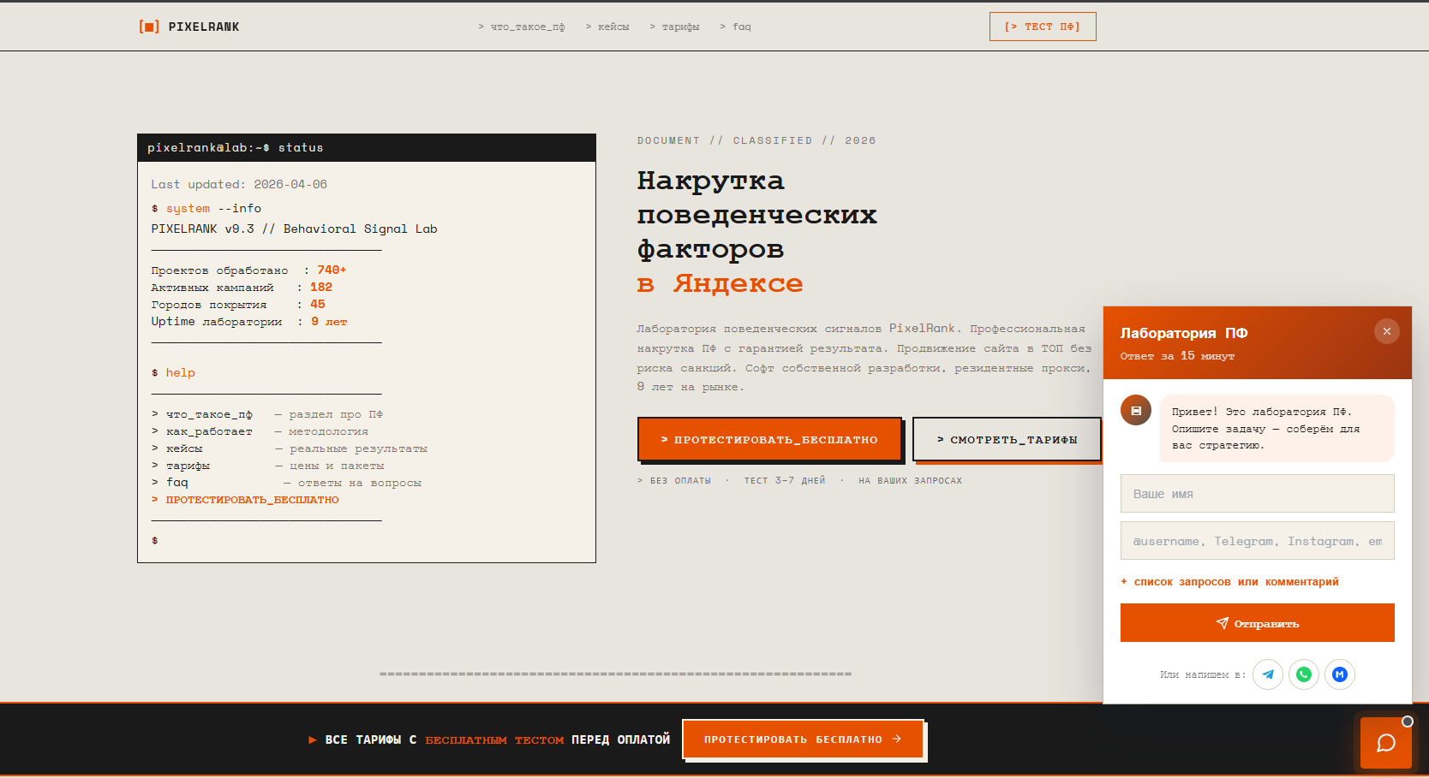Click terminal link faq
Viewport: 1429px width, 778px height.
(176, 483)
